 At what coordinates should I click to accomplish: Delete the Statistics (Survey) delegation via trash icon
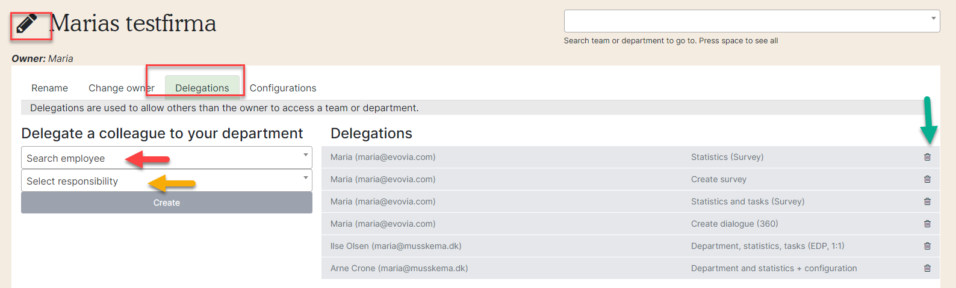927,157
